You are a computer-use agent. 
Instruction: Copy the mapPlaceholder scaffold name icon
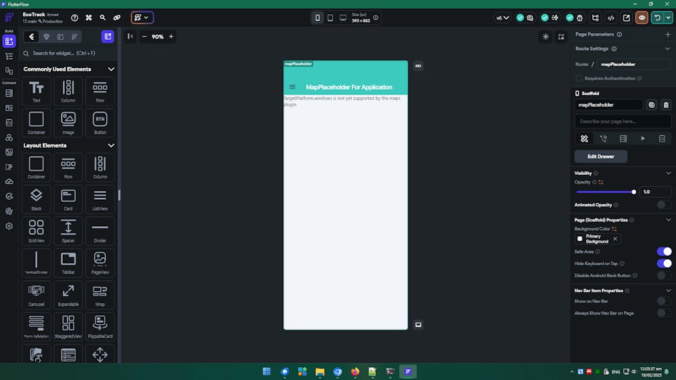[x=652, y=105]
